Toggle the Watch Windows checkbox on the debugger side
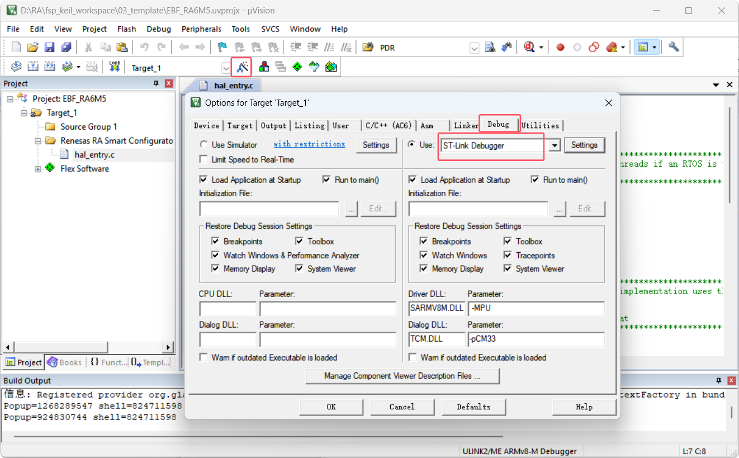The height and width of the screenshot is (458, 739). [424, 255]
